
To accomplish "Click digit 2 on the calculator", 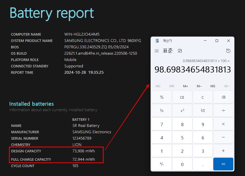I will coord(182,151).
